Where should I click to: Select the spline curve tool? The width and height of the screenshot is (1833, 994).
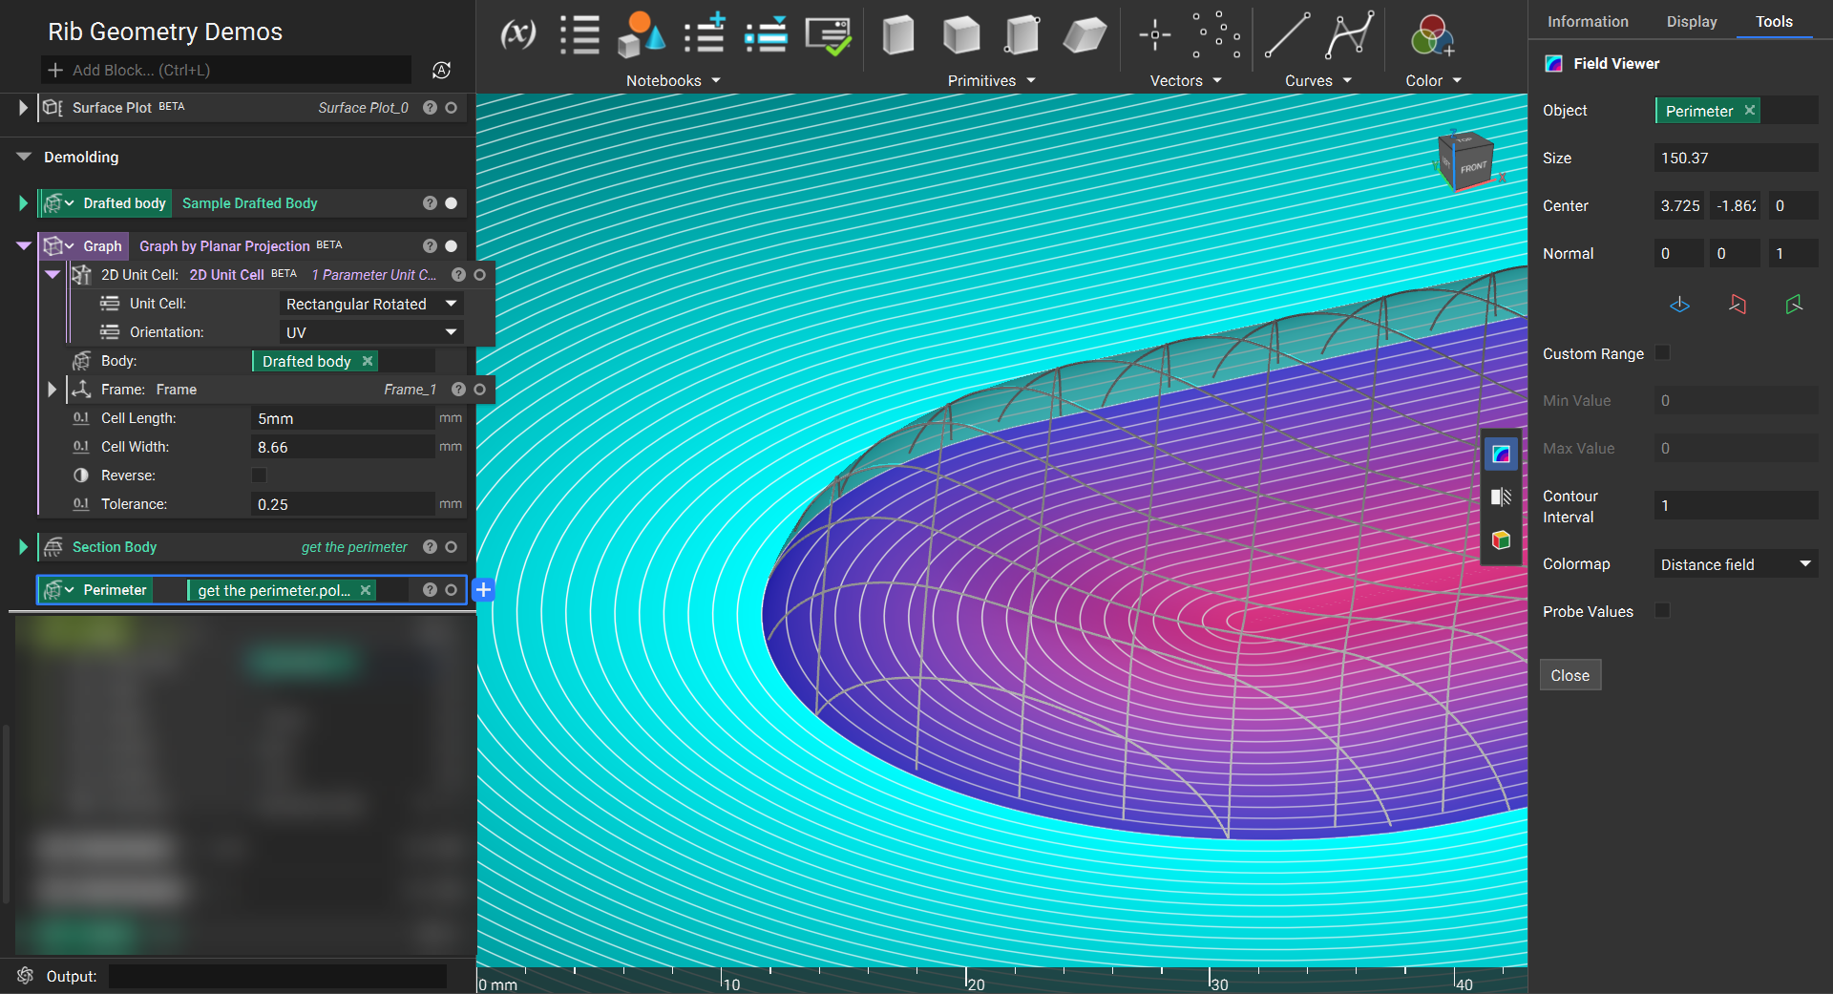click(x=1350, y=35)
